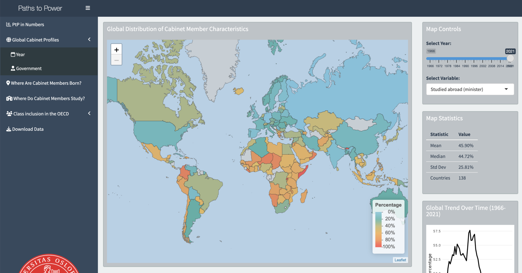This screenshot has height=273, width=522.
Task: Click the Mean value 45.90%
Action: click(x=466, y=146)
